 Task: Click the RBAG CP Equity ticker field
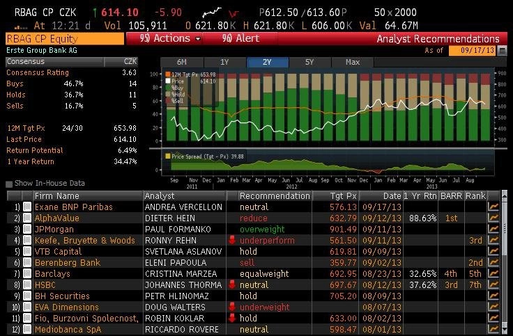[x=65, y=39]
